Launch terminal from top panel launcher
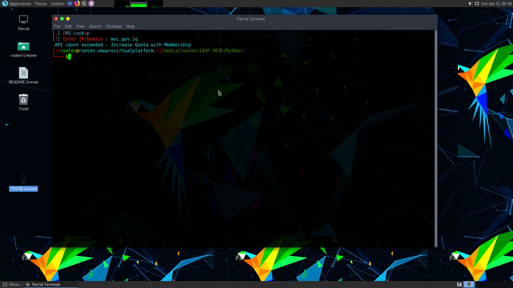 coord(84,3)
